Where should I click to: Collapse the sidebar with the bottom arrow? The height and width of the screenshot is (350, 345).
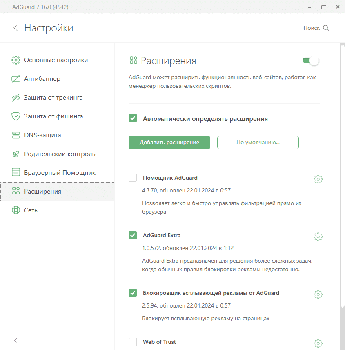[x=16, y=340]
